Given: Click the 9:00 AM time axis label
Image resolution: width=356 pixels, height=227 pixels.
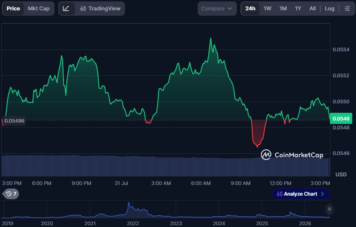Looking at the screenshot, I should click(241, 183).
